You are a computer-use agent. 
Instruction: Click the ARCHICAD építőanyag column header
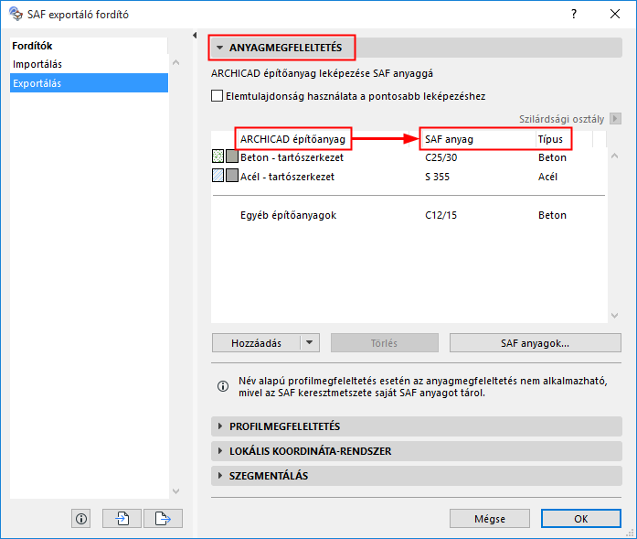click(x=292, y=139)
